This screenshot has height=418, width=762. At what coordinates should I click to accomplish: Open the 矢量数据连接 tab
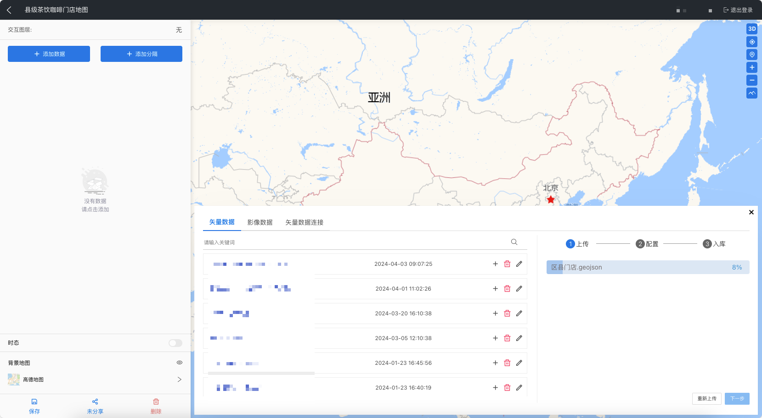[304, 222]
